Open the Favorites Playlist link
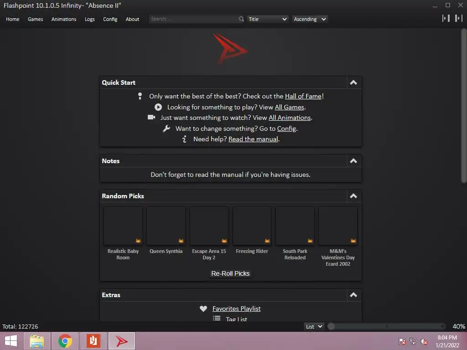The height and width of the screenshot is (350, 467). 237,309
